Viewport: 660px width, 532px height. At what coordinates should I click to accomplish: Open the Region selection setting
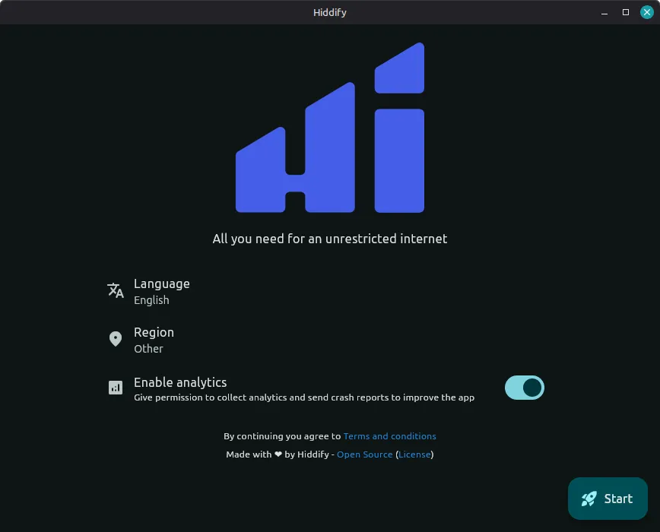click(330, 340)
